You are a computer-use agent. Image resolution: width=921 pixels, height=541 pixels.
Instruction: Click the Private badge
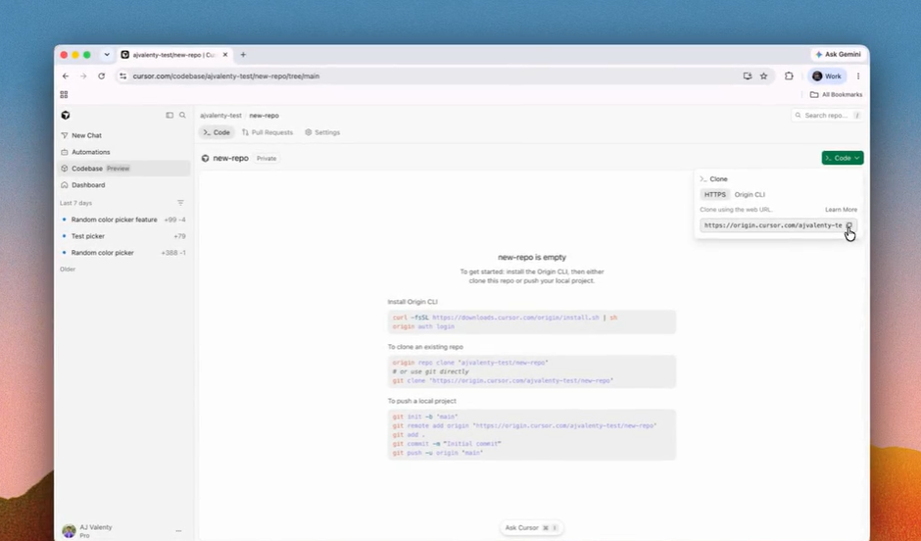coord(267,158)
